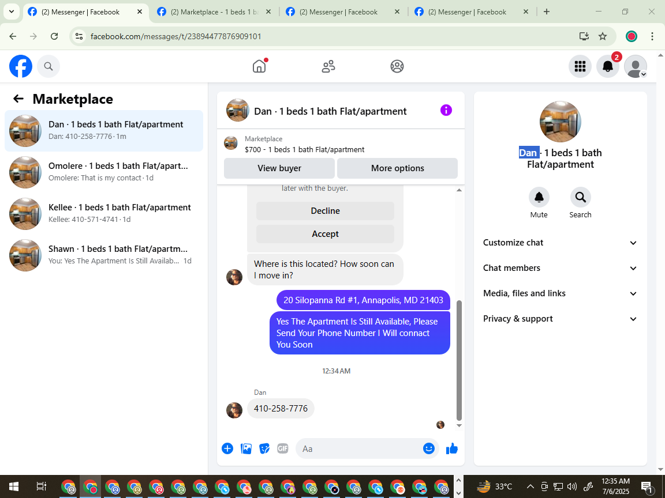Switch to the Marketplace 1 beds browser tab
665x498 pixels.
214,12
